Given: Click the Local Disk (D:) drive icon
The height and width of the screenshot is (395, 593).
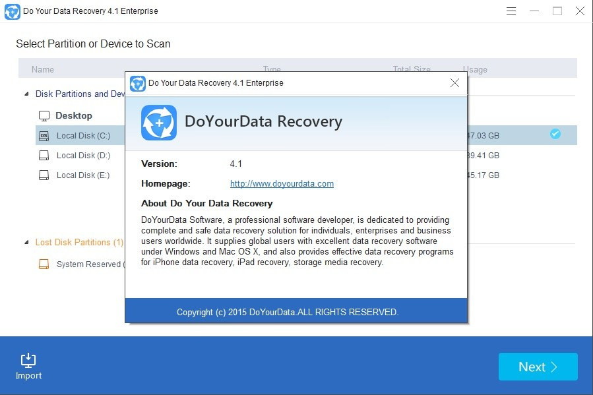Looking at the screenshot, I should tap(44, 156).
